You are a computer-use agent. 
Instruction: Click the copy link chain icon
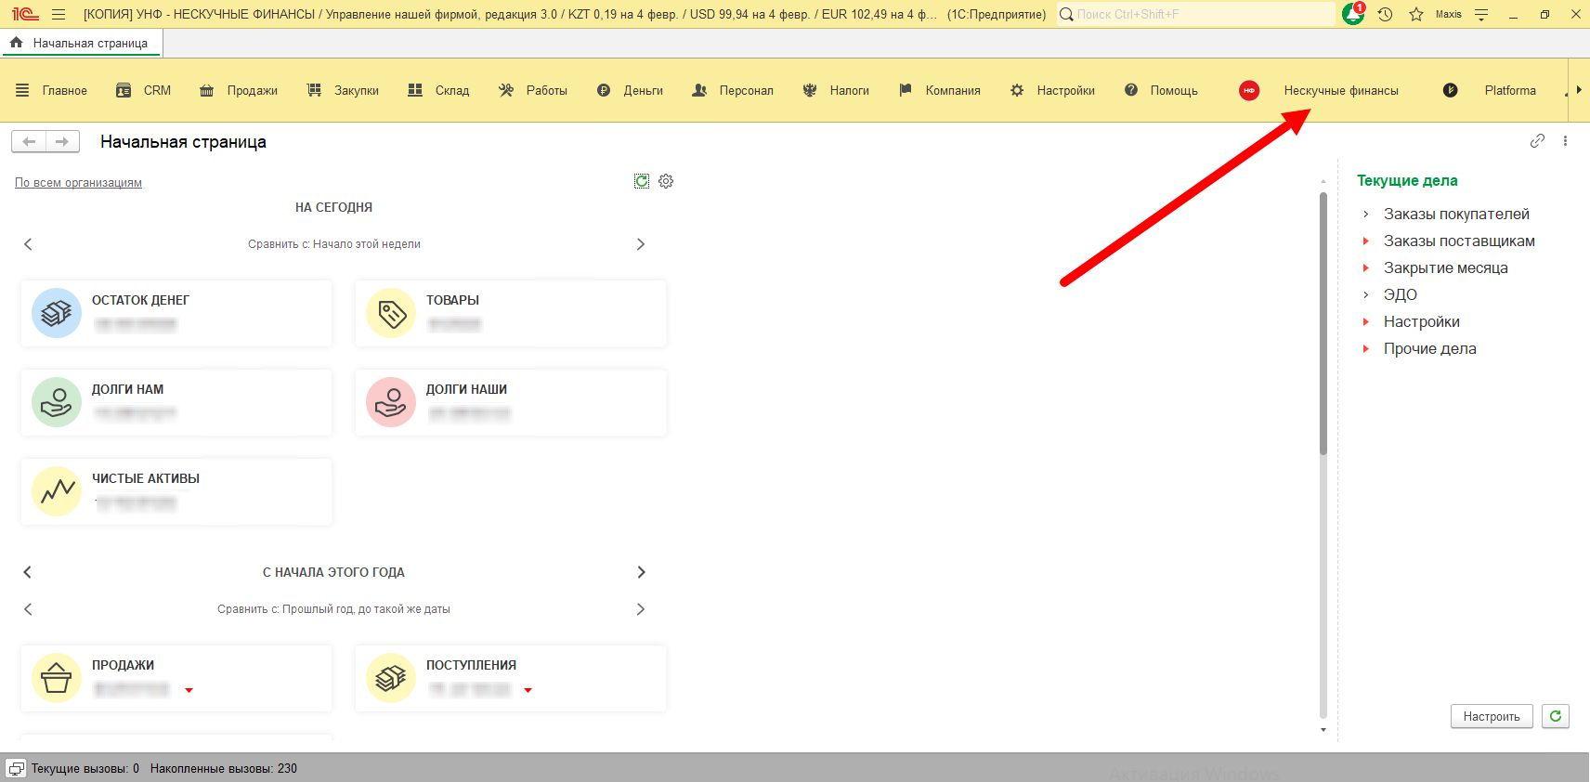click(x=1537, y=141)
